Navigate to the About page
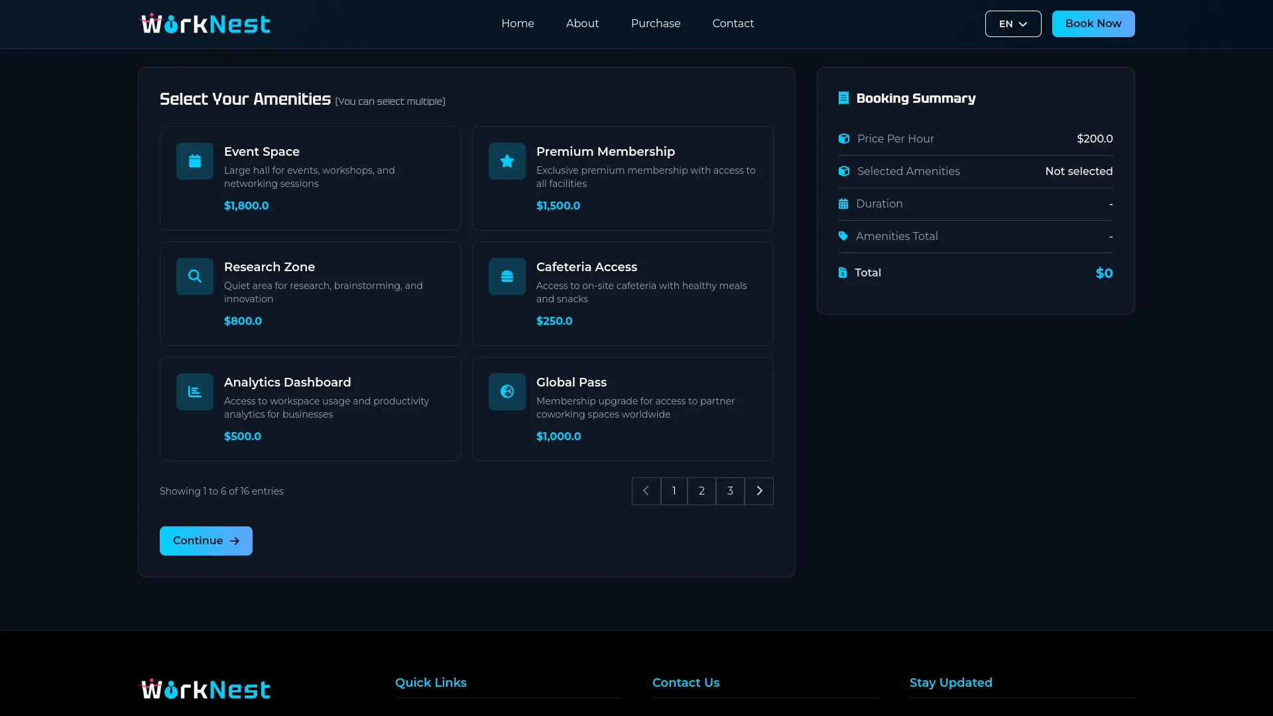The height and width of the screenshot is (716, 1273). click(582, 24)
